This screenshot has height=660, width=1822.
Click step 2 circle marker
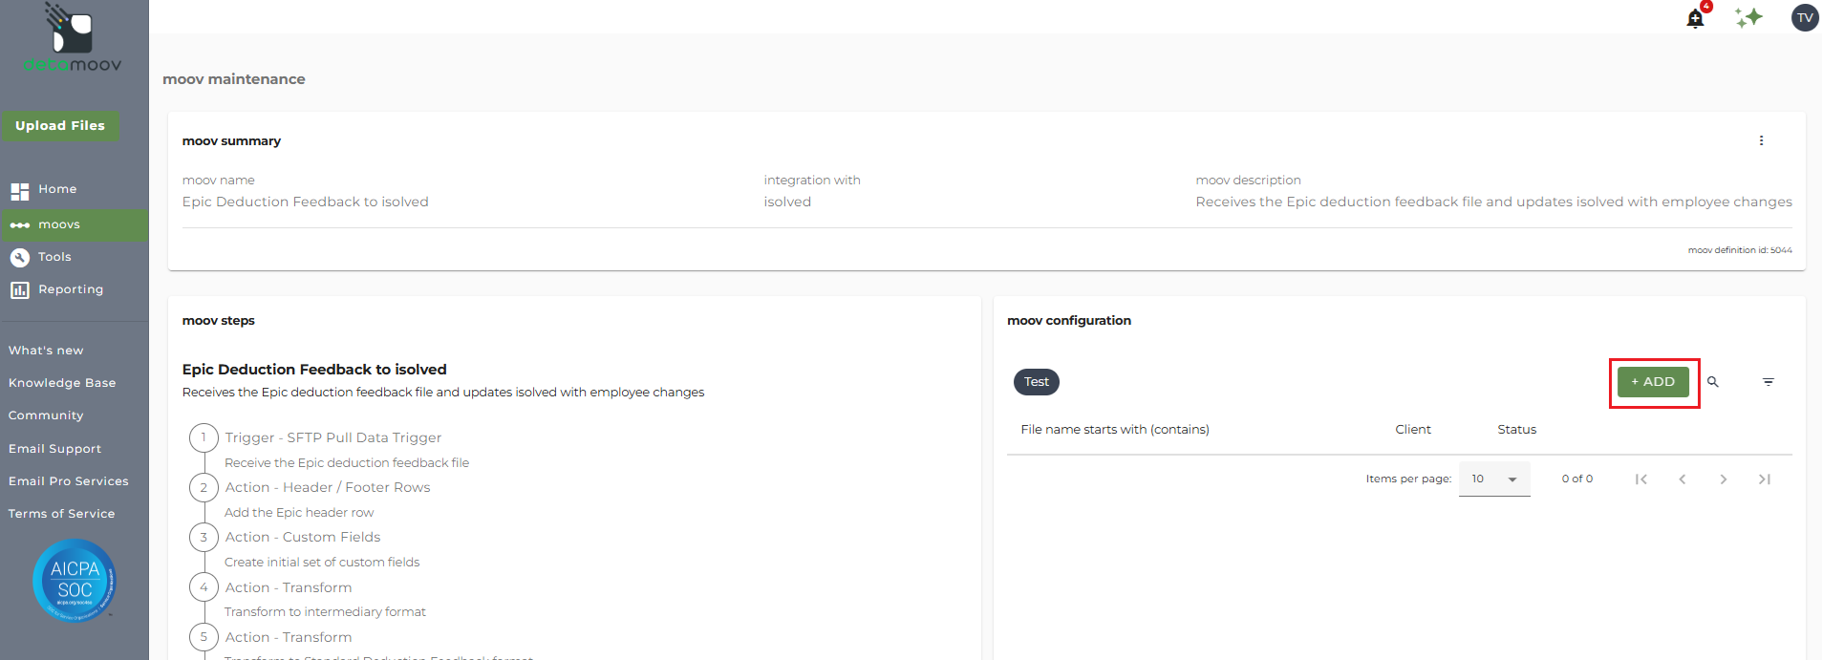pos(204,488)
